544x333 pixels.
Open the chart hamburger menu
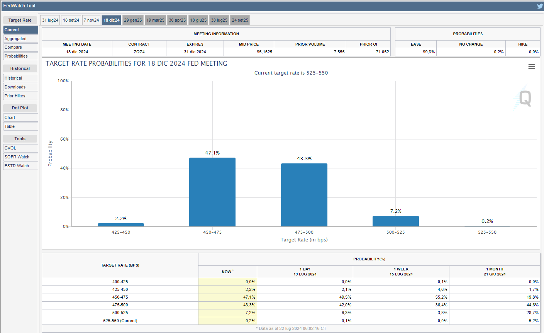pos(532,67)
